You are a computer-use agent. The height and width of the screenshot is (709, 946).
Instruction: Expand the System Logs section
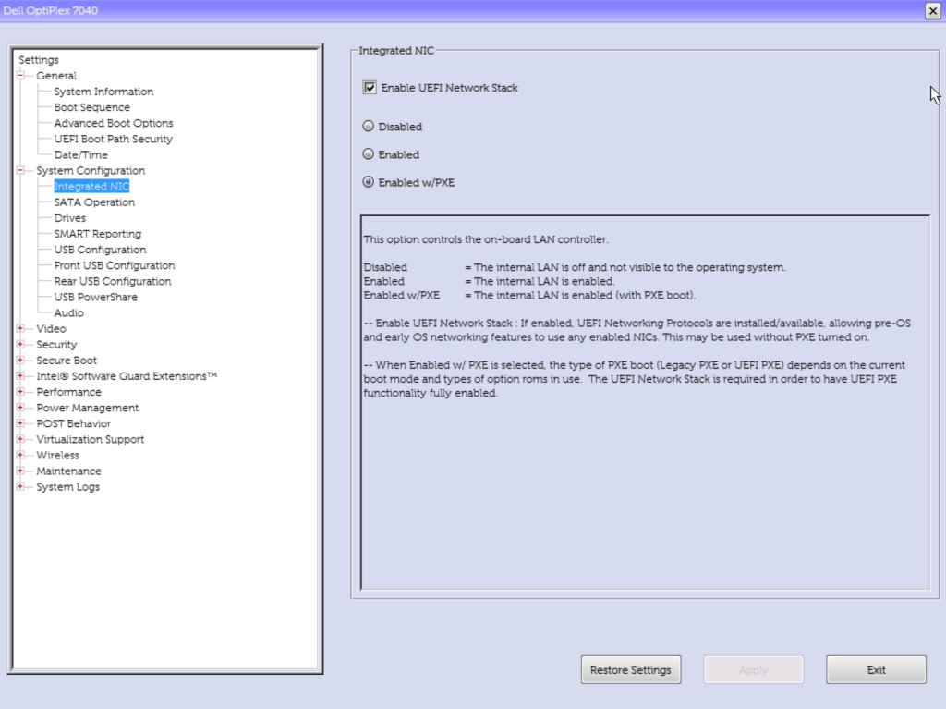coord(20,486)
